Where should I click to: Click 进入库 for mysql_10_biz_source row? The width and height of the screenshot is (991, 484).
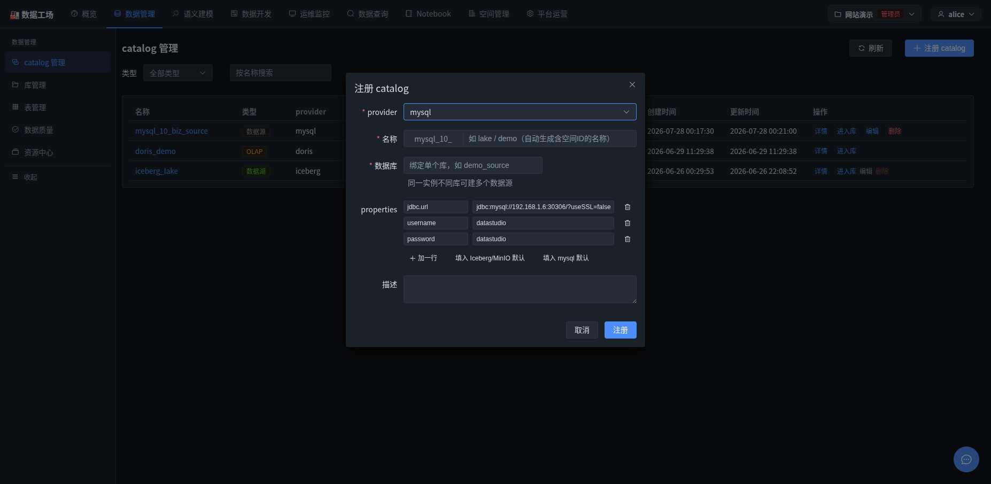847,131
